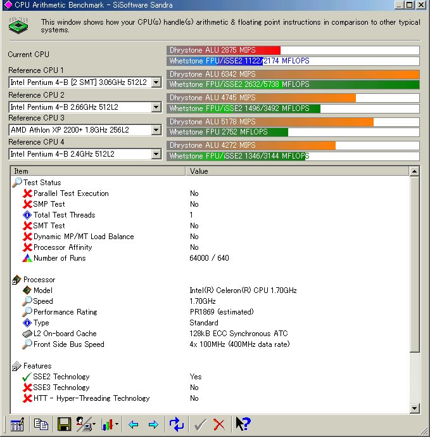Click the bar chart toolbar icon
The height and width of the screenshot is (437, 430).
[108, 424]
